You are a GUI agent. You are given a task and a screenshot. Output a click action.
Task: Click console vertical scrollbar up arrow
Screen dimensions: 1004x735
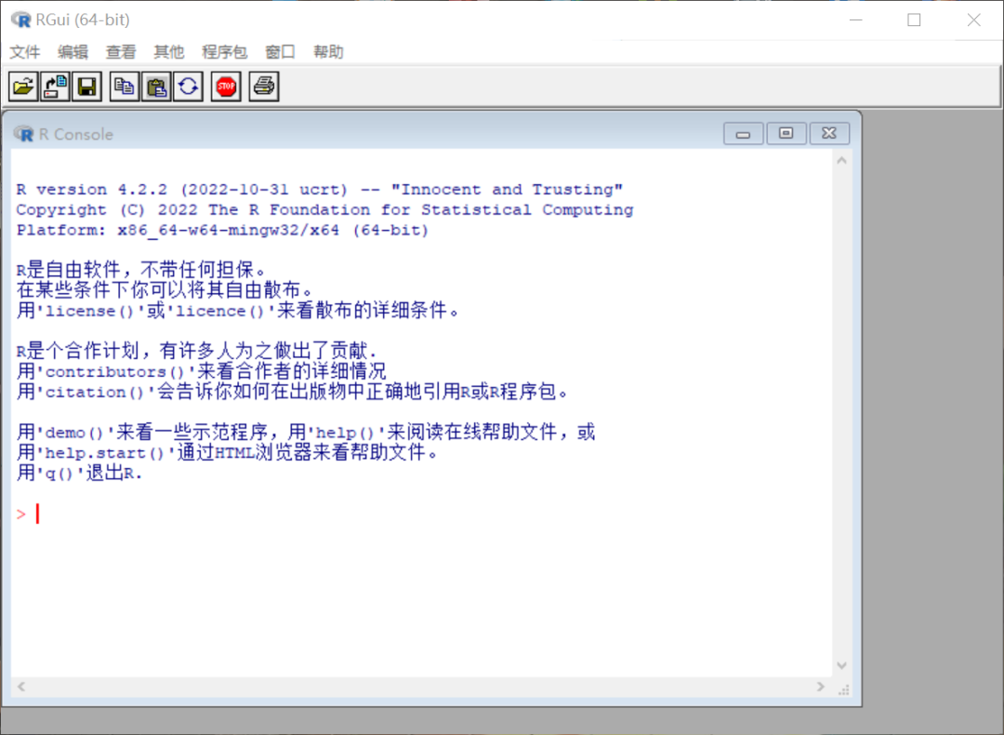click(x=842, y=161)
